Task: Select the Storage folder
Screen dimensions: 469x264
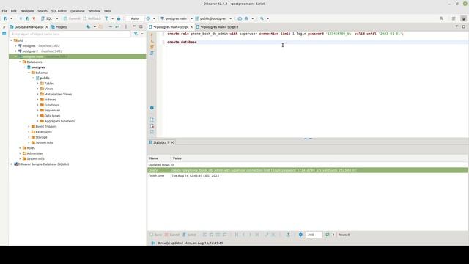Action: point(39,137)
